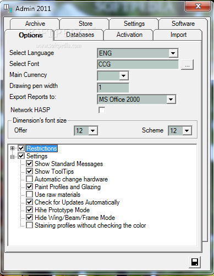
Task: Close the Admin 2011 window
Action: [197, 7]
